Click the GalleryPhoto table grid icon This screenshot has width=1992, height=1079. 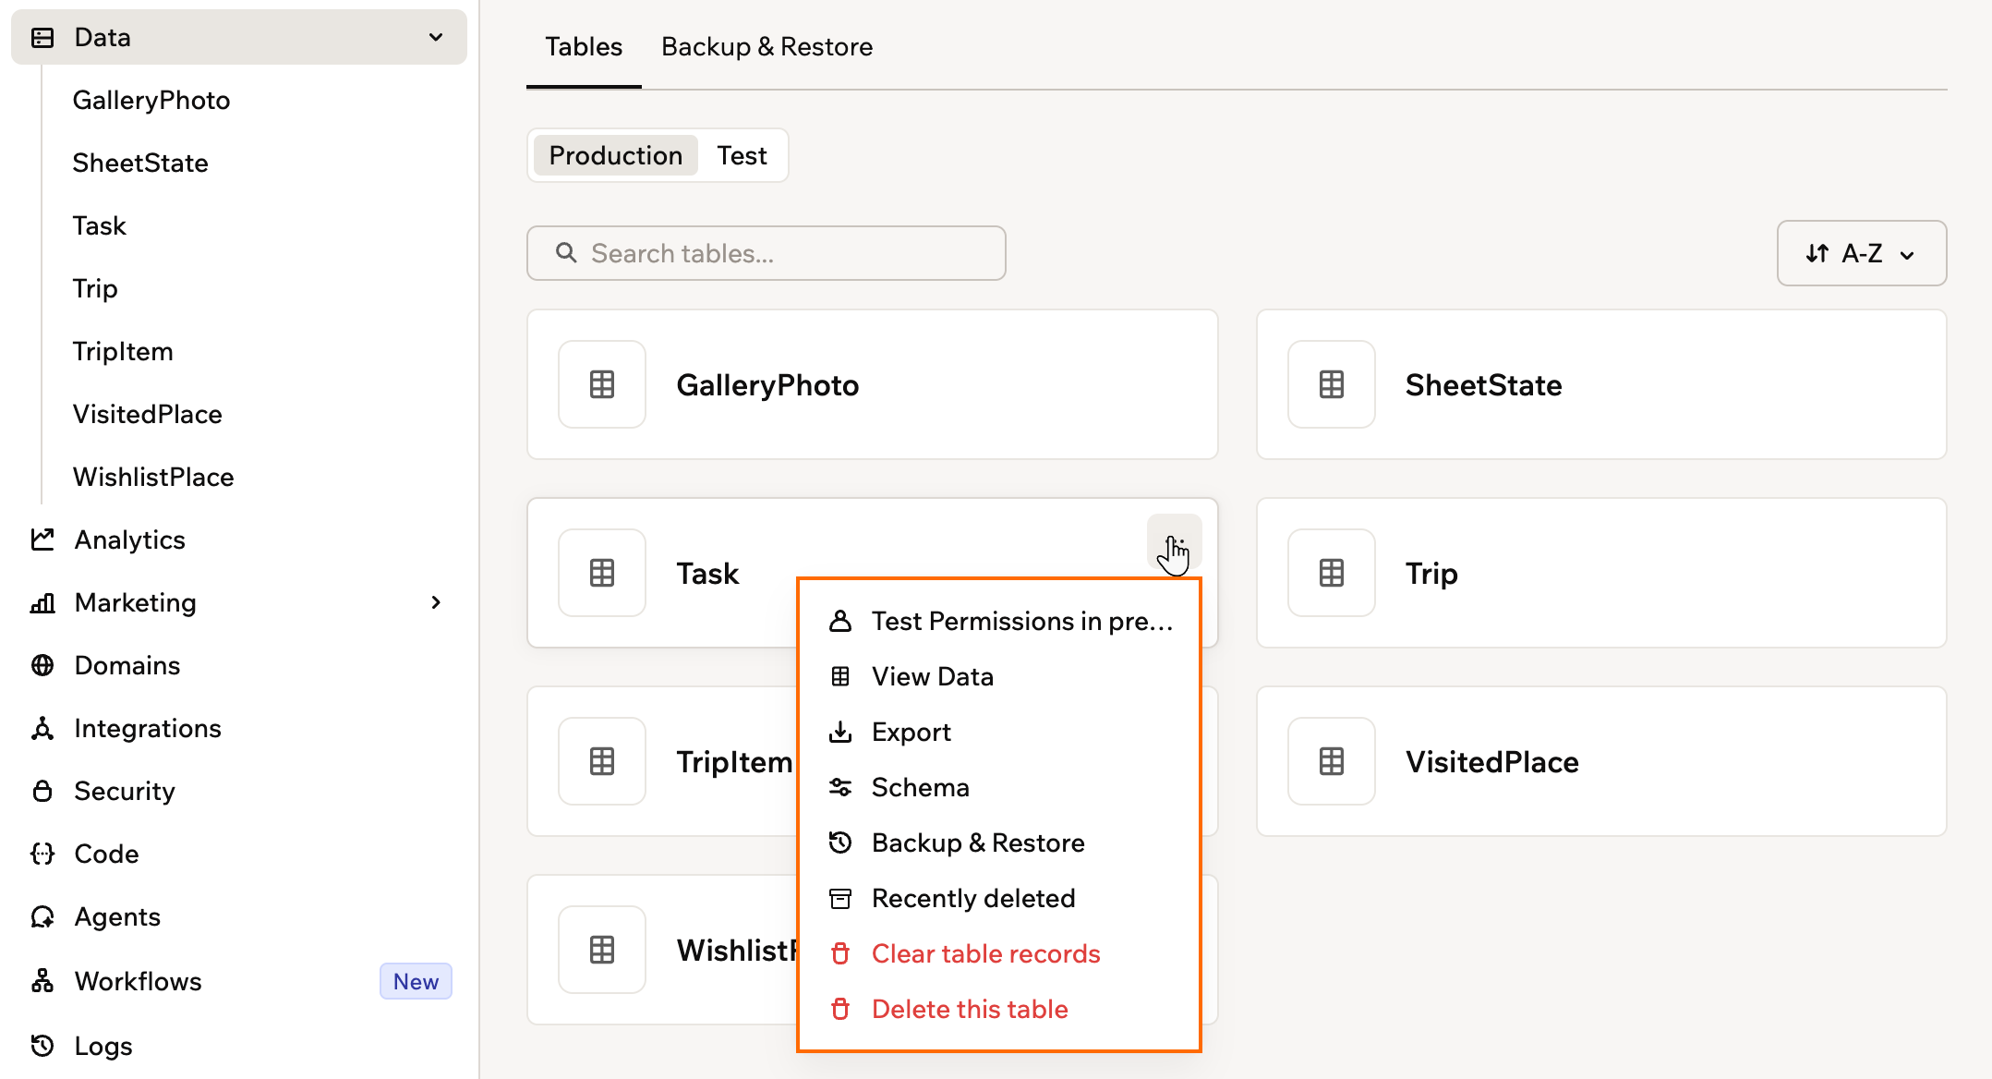pos(602,384)
